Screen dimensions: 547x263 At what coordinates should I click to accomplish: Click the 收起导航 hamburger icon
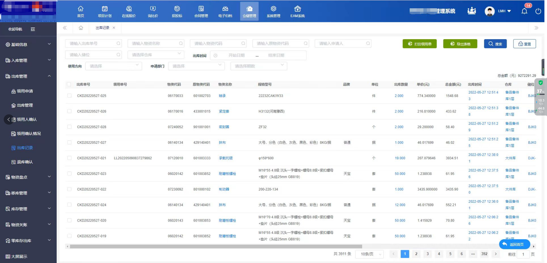pos(33,29)
